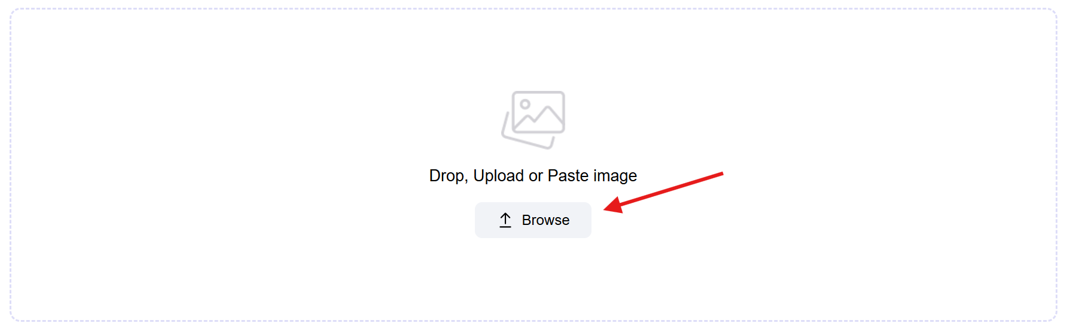Click the word Paste in the prompt

pos(568,176)
